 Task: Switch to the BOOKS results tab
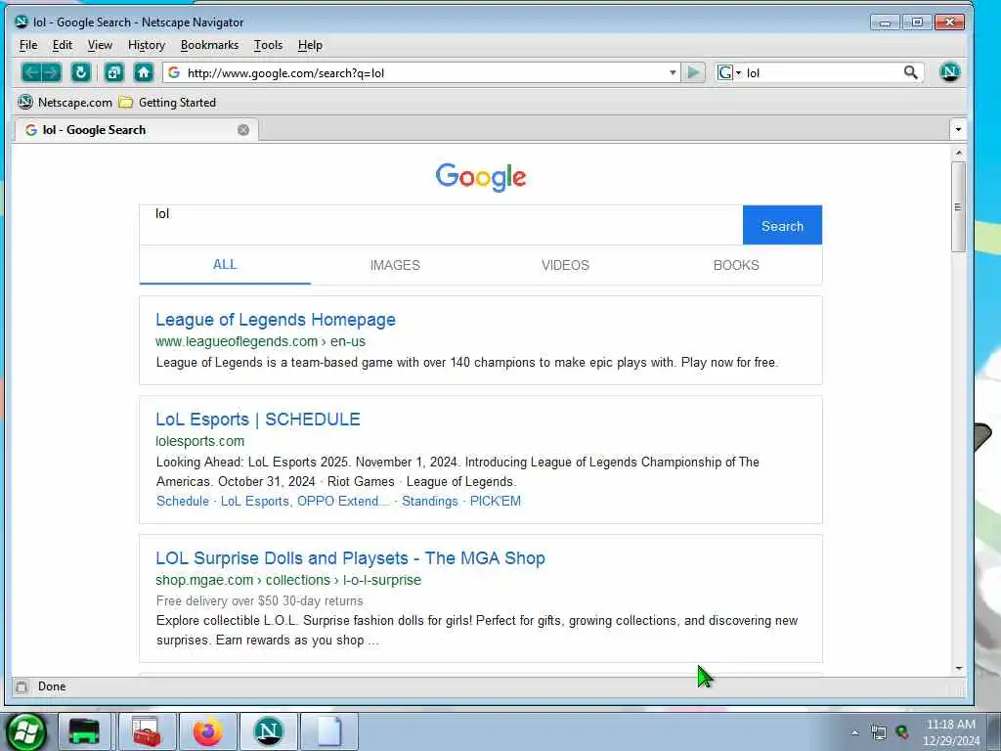pyautogui.click(x=736, y=265)
